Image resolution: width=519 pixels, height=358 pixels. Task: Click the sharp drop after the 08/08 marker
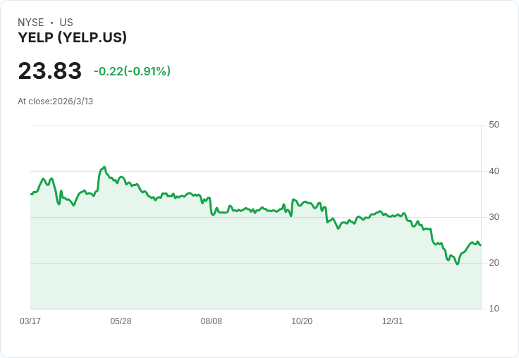pos(211,206)
